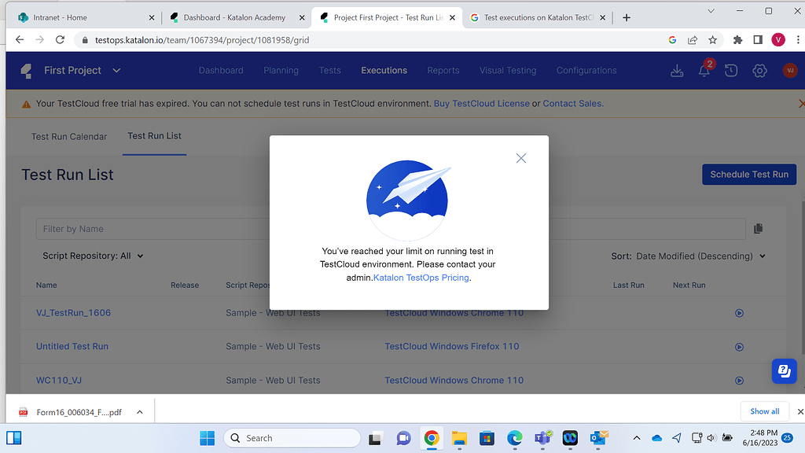
Task: Close the TestCloud limit dialog
Action: 520,158
